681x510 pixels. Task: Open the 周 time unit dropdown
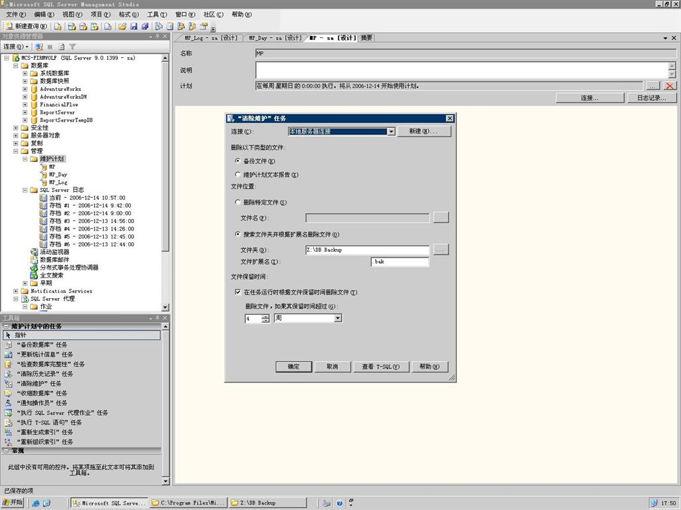338,318
